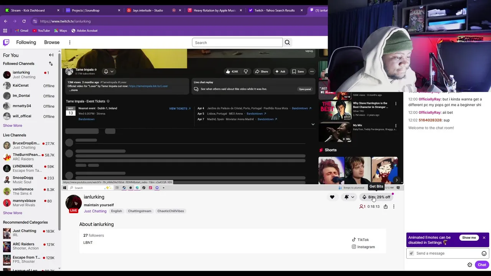Open ianlurking's Instagram link
Viewport: 491px width, 276px height.
[x=363, y=247]
